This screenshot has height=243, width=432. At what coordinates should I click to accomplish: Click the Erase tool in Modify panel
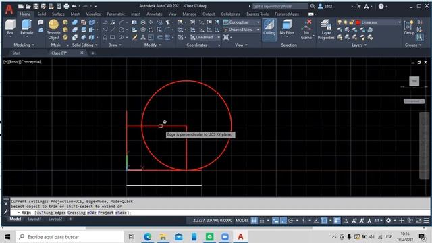point(134,37)
